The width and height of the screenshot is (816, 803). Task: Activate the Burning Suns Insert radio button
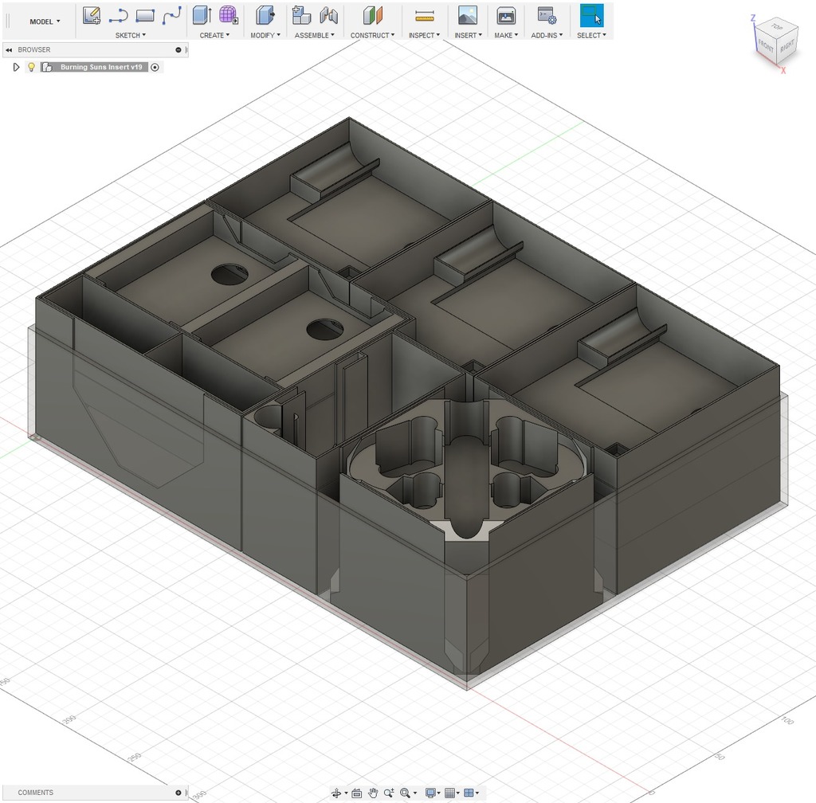click(155, 67)
